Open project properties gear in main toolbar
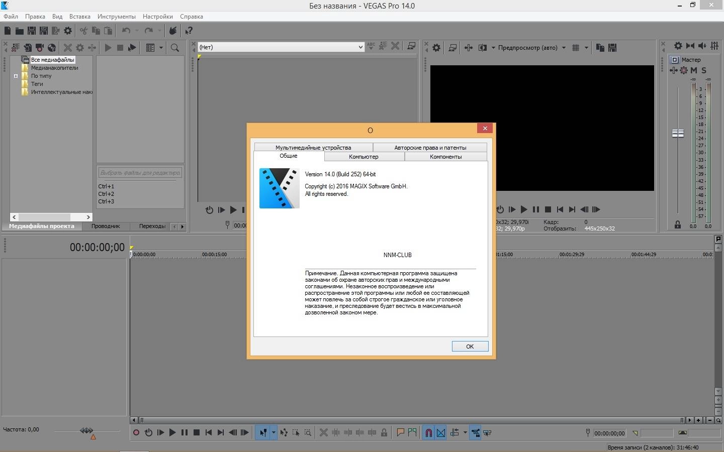 [68, 31]
